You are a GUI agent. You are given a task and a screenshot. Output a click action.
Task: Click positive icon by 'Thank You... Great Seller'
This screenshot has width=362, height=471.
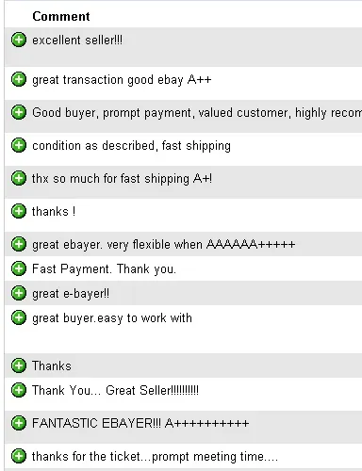pyautogui.click(x=19, y=390)
